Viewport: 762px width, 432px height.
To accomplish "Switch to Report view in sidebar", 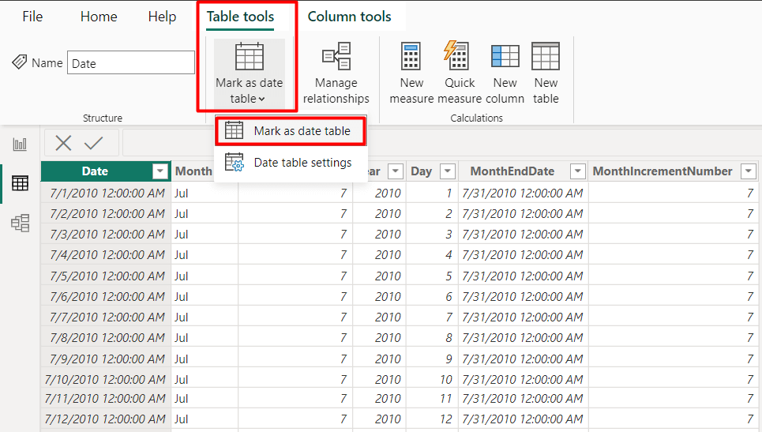I will pyautogui.click(x=20, y=145).
